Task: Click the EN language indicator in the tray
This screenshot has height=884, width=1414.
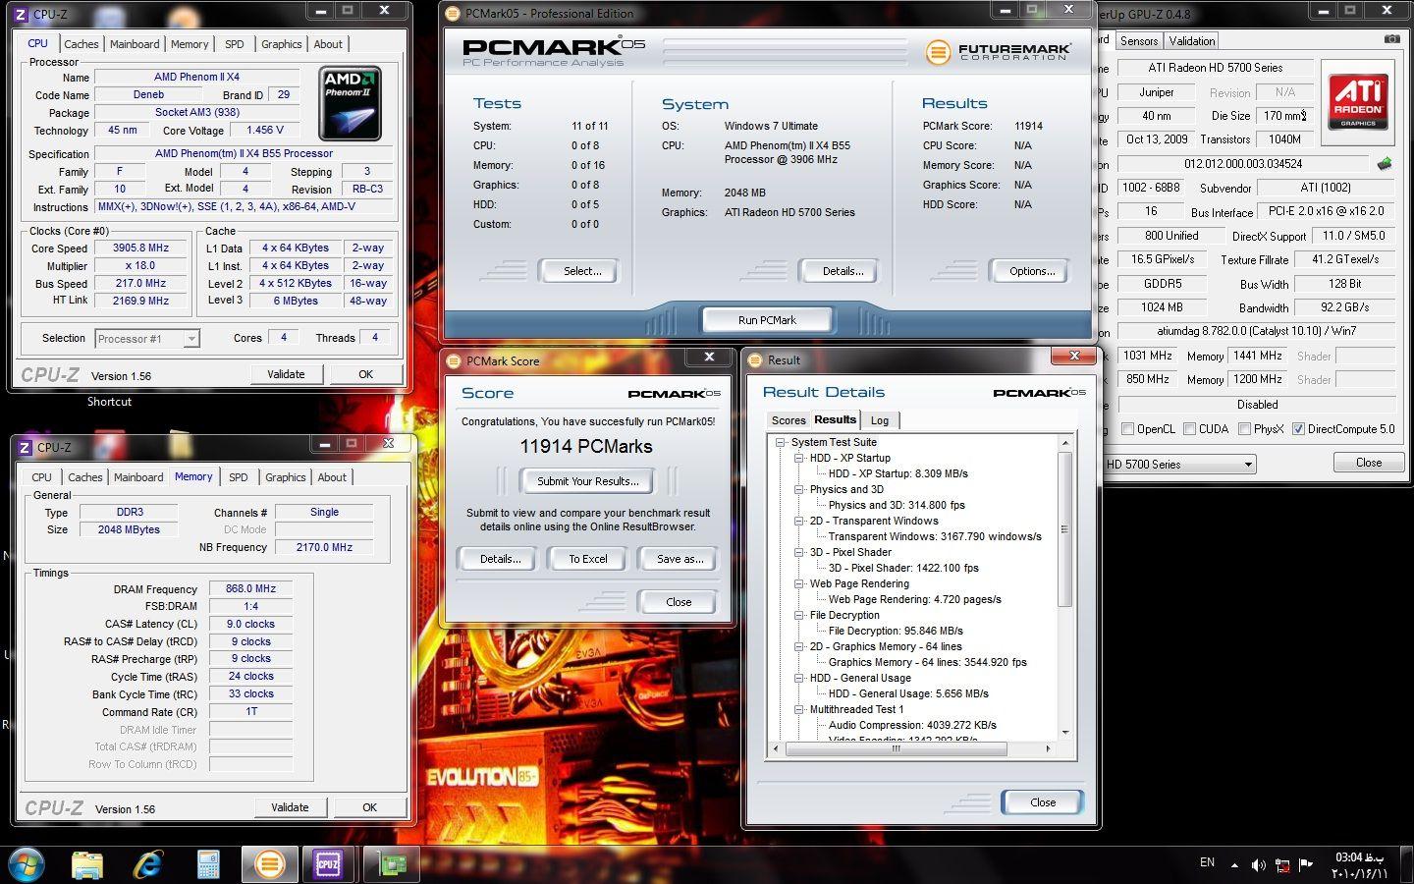Action: pos(1207,862)
